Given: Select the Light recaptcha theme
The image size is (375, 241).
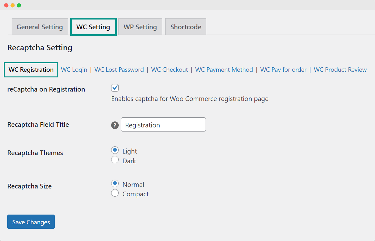Looking at the screenshot, I should tap(115, 150).
